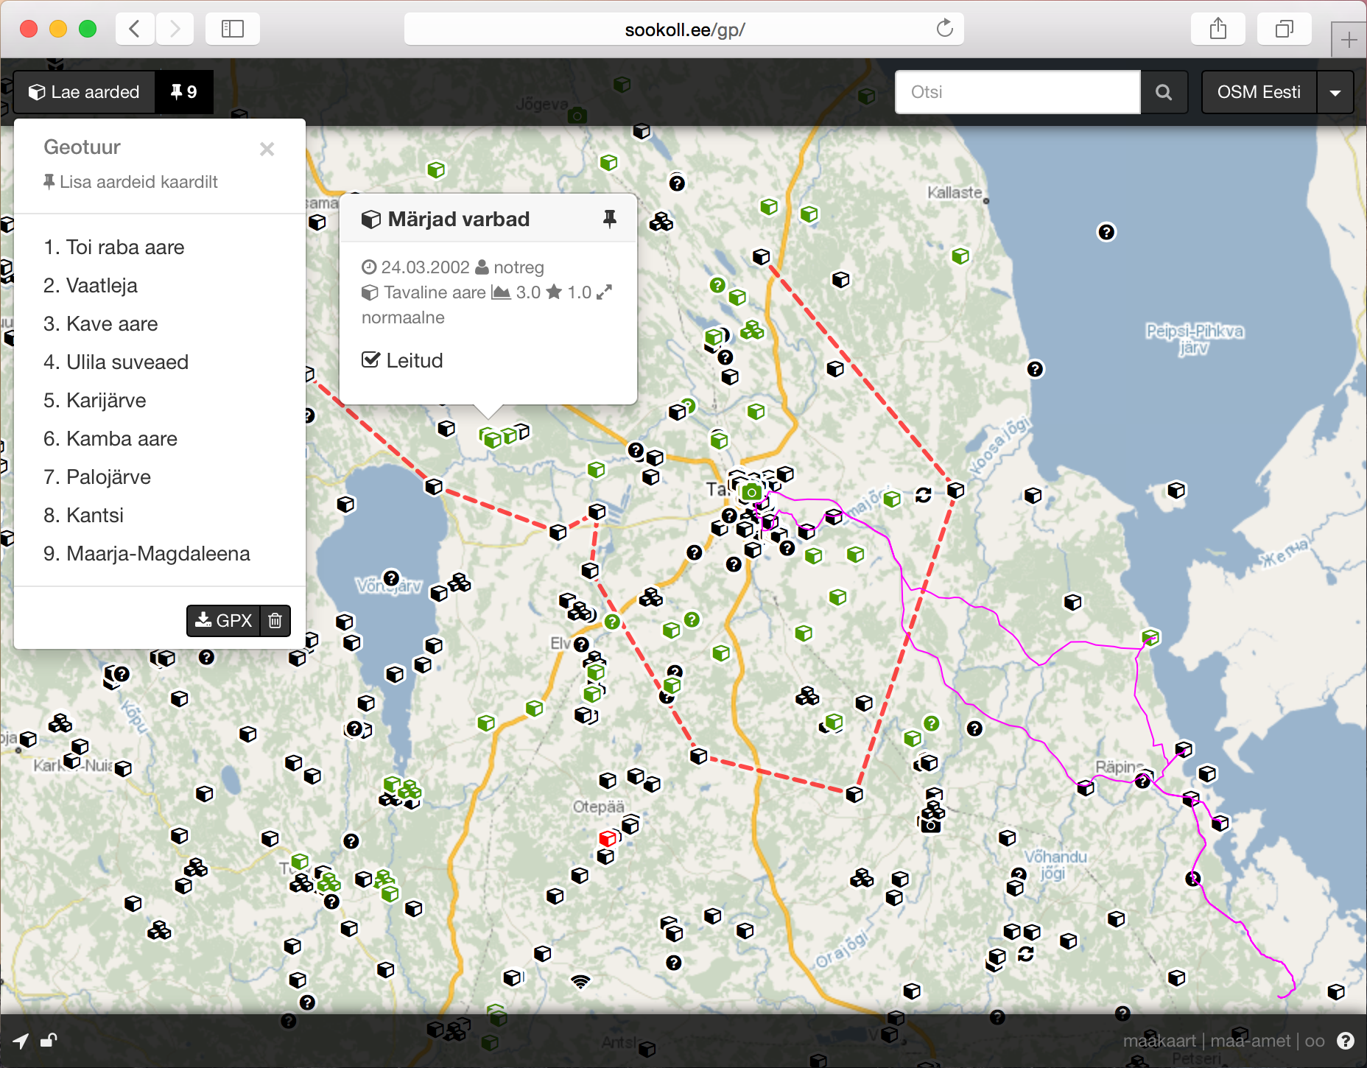1367x1068 pixels.
Task: Open the Safari share menu
Action: click(x=1218, y=29)
